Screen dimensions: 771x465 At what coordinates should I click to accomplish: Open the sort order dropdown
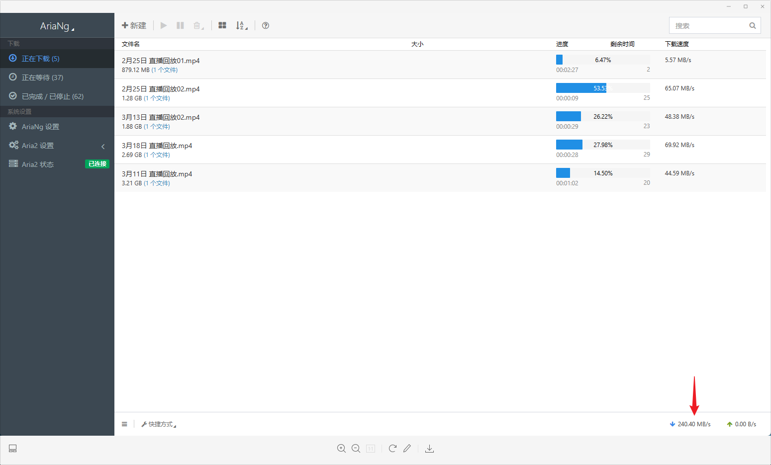(241, 25)
